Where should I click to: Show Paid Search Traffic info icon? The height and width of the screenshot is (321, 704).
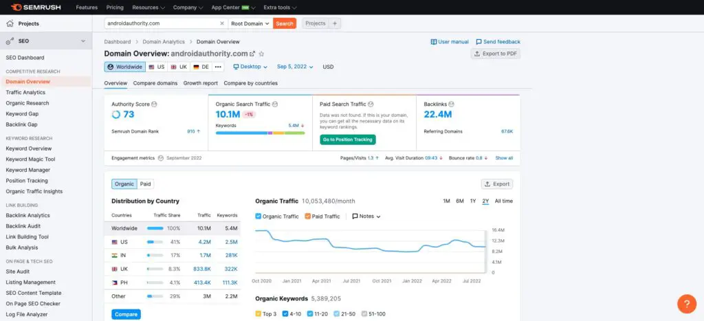click(x=371, y=104)
